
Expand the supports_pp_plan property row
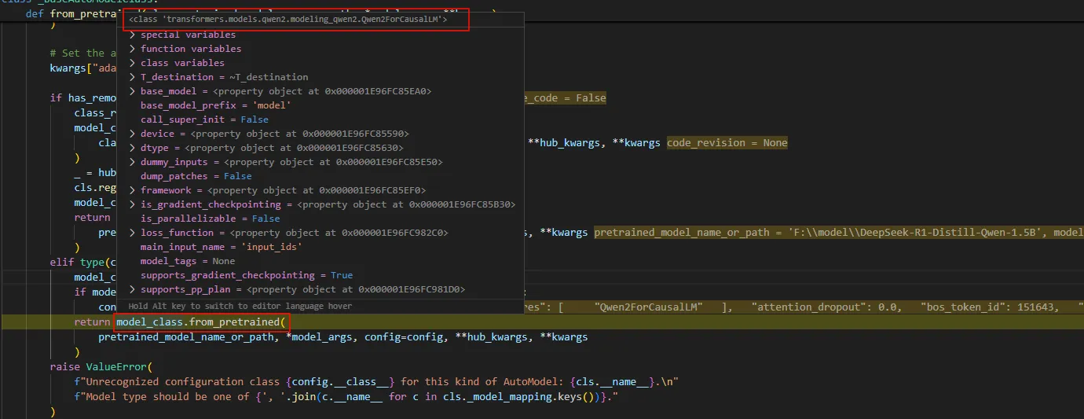click(133, 289)
